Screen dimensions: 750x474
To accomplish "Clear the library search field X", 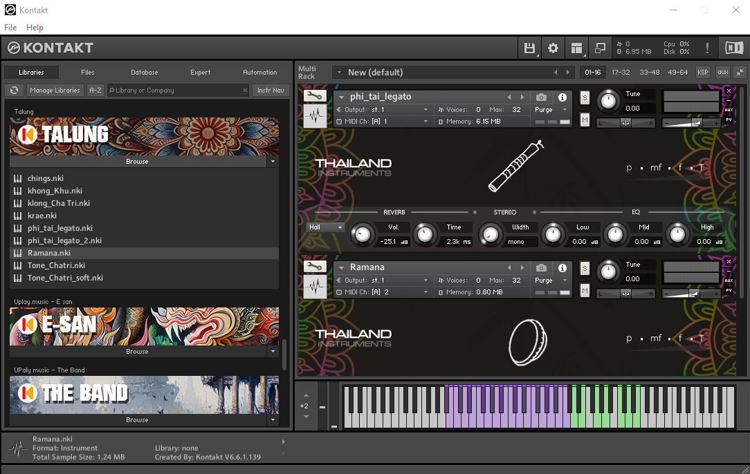I will pyautogui.click(x=245, y=90).
